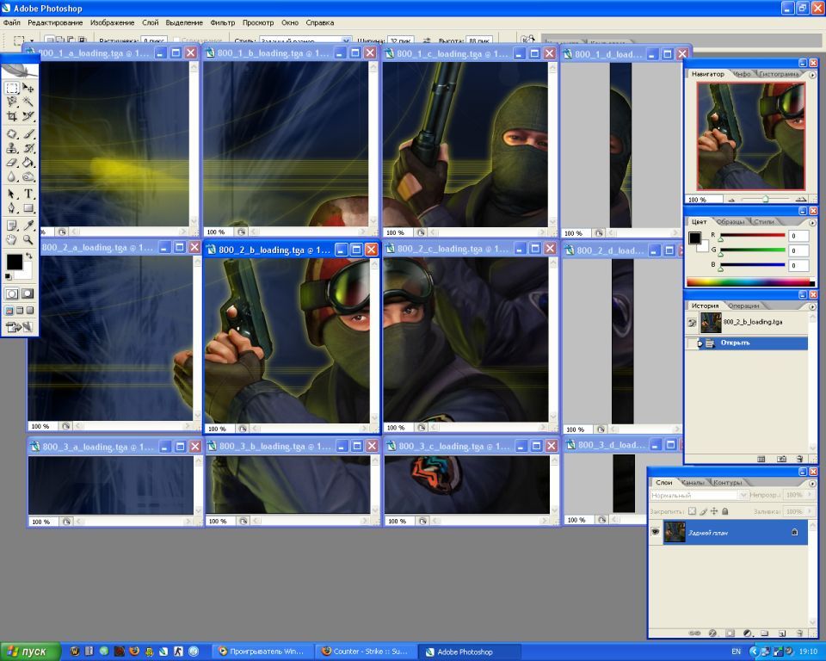Activate the Pen tool

[x=11, y=208]
